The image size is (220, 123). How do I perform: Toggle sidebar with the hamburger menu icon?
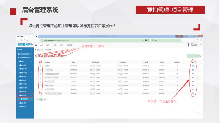pyautogui.click(x=36, y=45)
